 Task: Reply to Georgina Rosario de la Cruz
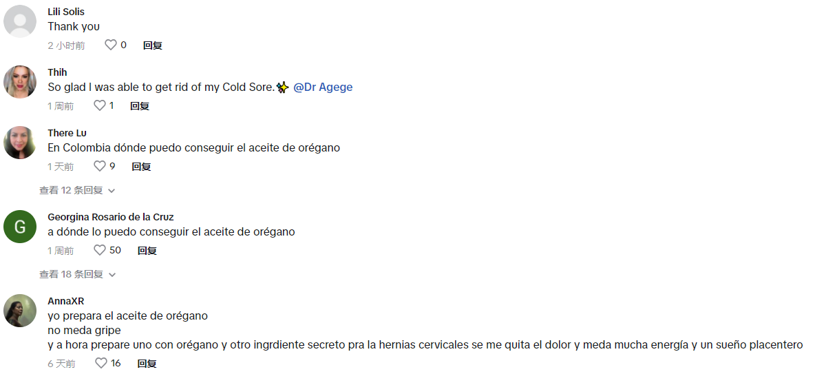coord(147,251)
